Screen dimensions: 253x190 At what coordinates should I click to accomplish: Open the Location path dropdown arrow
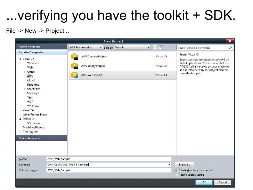coord(169,165)
